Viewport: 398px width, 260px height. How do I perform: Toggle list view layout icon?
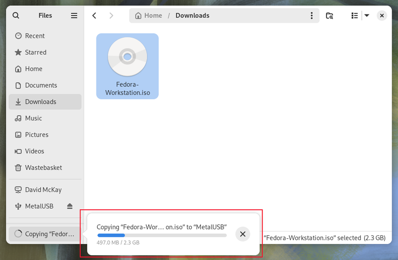pos(355,15)
